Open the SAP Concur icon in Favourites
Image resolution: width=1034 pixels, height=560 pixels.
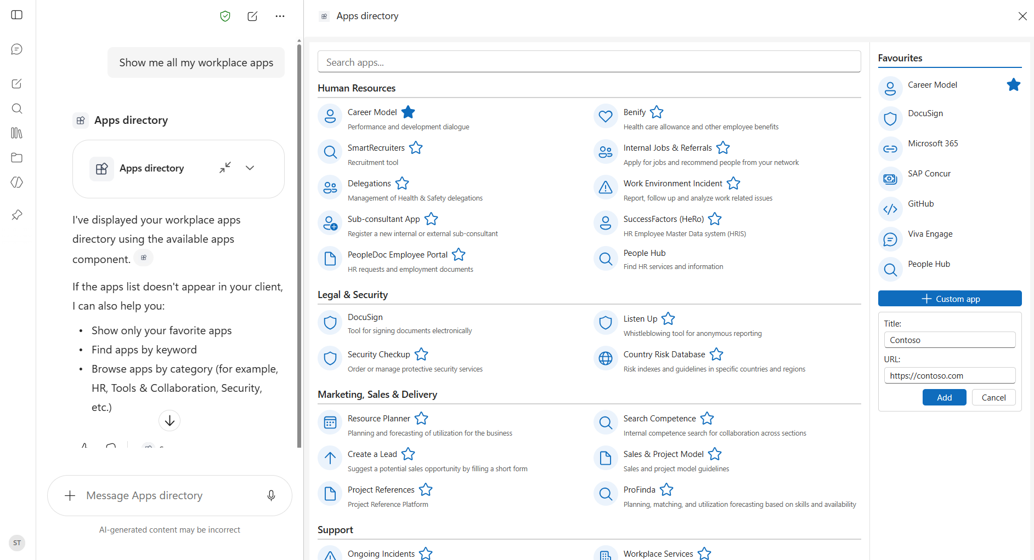pos(890,179)
